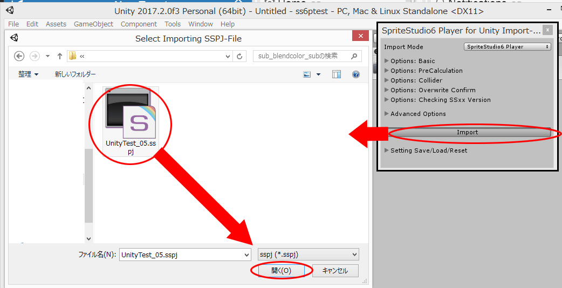The height and width of the screenshot is (288, 562).
Task: Open the GameObject menu
Action: click(93, 24)
